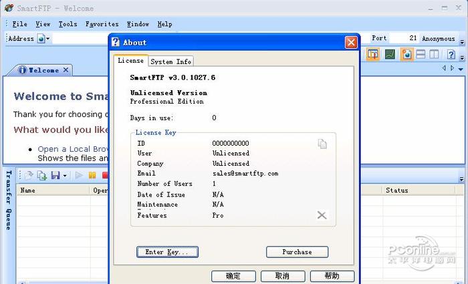Click the Unlicensed Version heading text
This screenshot has width=468, height=284.
[168, 93]
